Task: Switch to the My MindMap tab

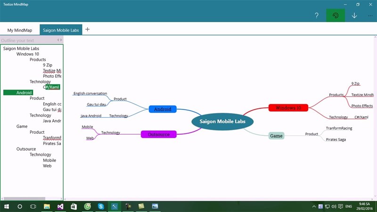Action: [x=20, y=30]
